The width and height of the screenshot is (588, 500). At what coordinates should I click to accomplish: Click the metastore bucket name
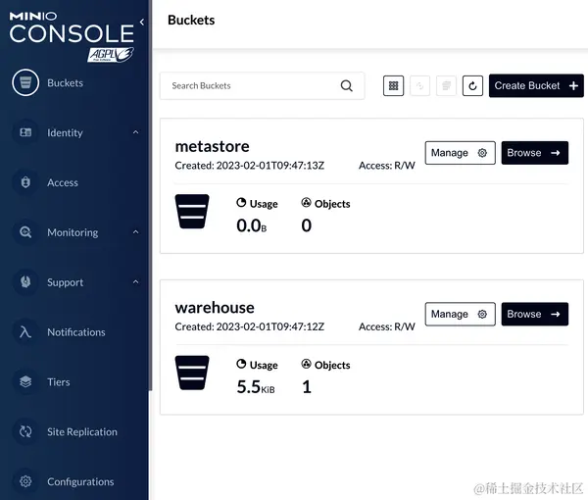(213, 146)
